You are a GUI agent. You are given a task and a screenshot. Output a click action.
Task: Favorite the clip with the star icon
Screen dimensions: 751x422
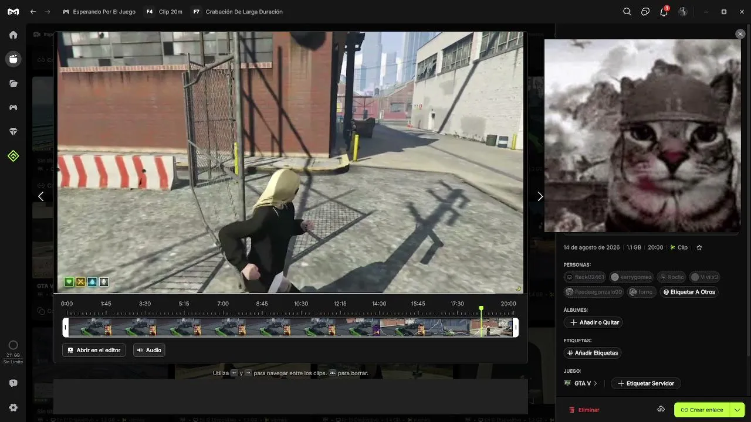(x=699, y=247)
